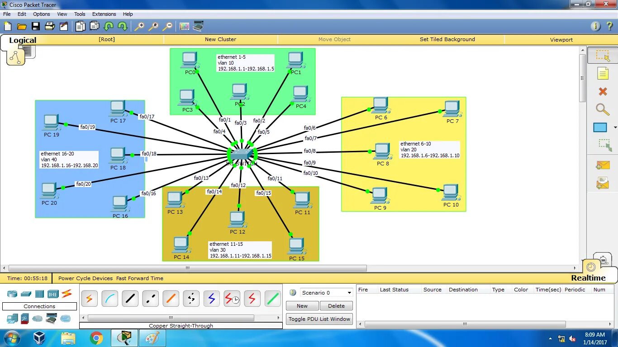Open the information icon at top right

click(596, 26)
